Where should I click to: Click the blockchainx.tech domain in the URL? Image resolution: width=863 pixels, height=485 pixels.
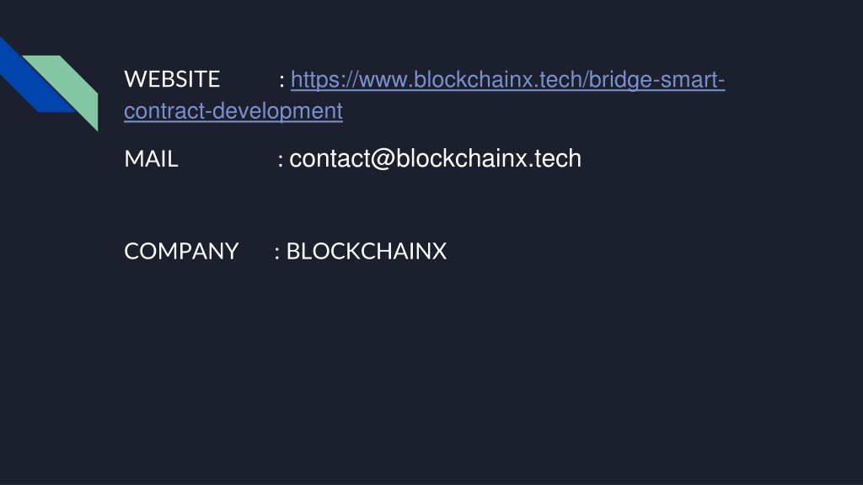(x=498, y=80)
